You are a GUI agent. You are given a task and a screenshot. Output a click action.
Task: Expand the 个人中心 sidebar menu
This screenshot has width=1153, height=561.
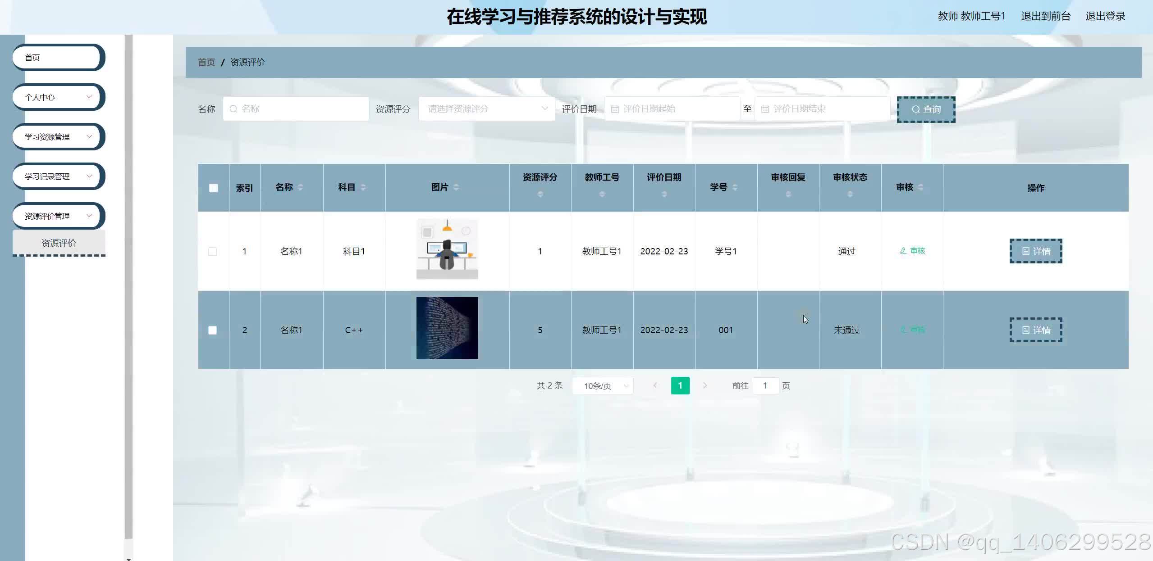point(58,97)
